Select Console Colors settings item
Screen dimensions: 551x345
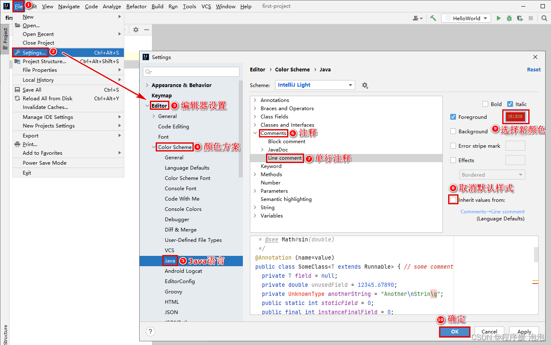[x=183, y=209]
